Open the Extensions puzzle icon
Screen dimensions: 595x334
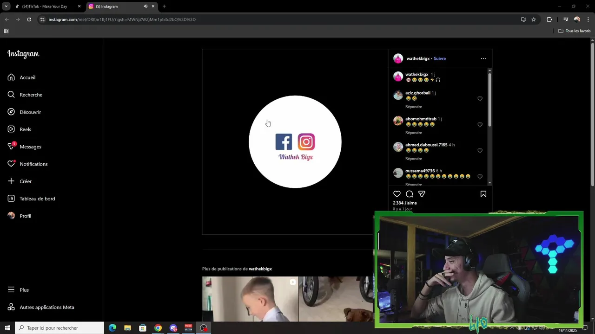point(549,19)
